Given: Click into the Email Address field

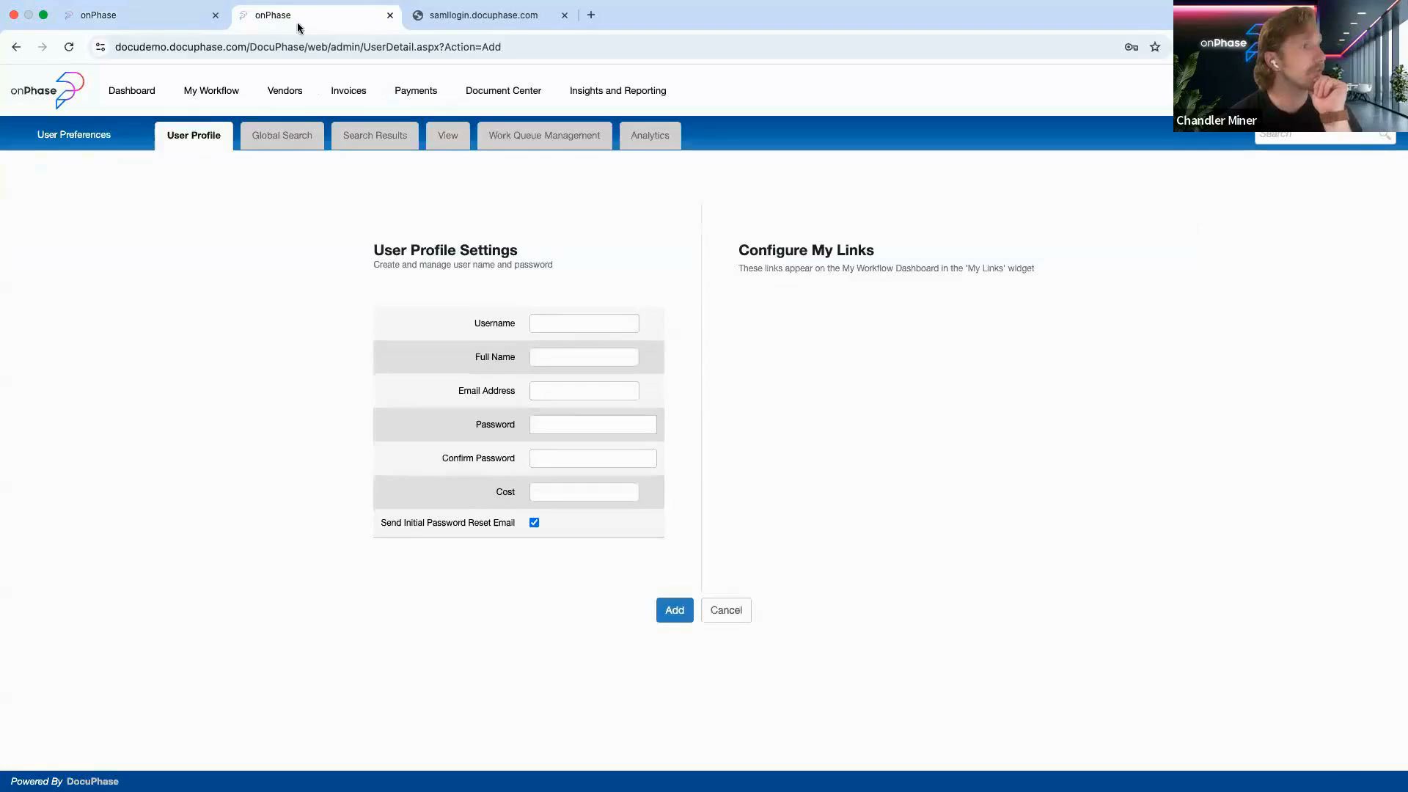Looking at the screenshot, I should coord(584,391).
